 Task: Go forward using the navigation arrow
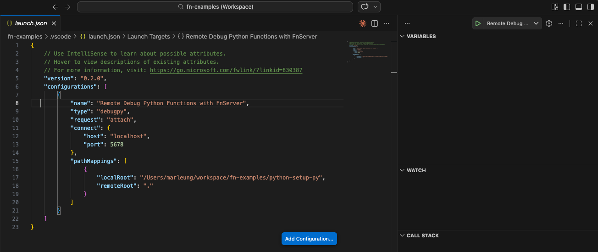[67, 7]
